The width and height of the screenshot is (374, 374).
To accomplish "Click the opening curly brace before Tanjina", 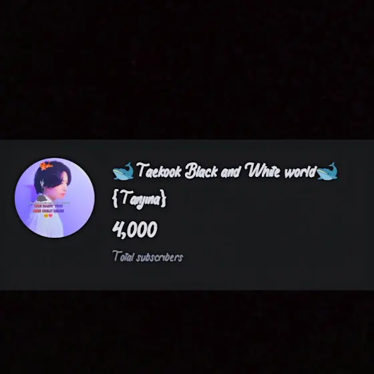I will 115,198.
